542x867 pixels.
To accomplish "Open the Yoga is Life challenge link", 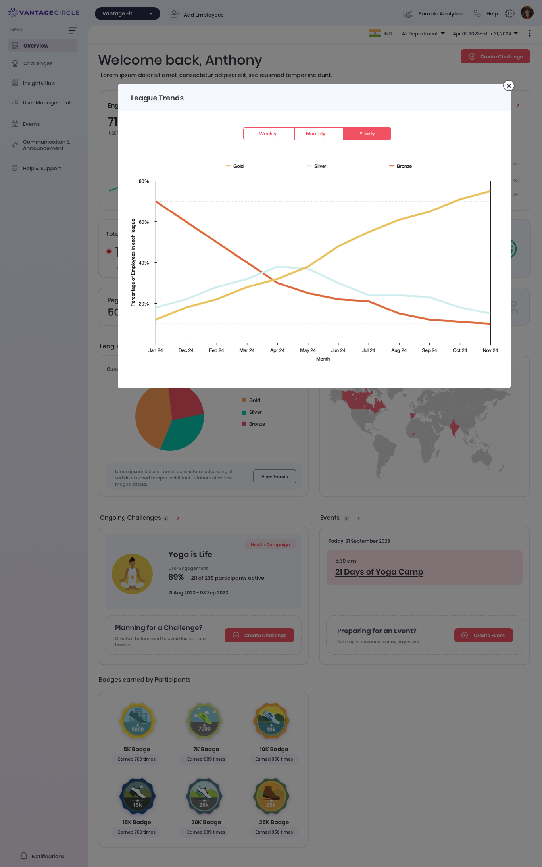I will 190,554.
